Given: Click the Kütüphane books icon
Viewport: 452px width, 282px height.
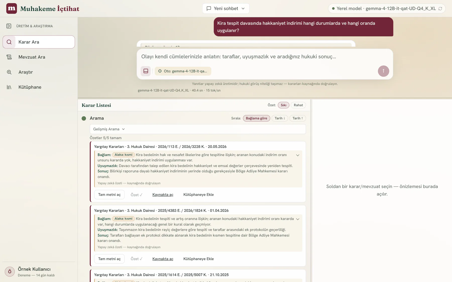Looking at the screenshot, I should tap(9, 87).
